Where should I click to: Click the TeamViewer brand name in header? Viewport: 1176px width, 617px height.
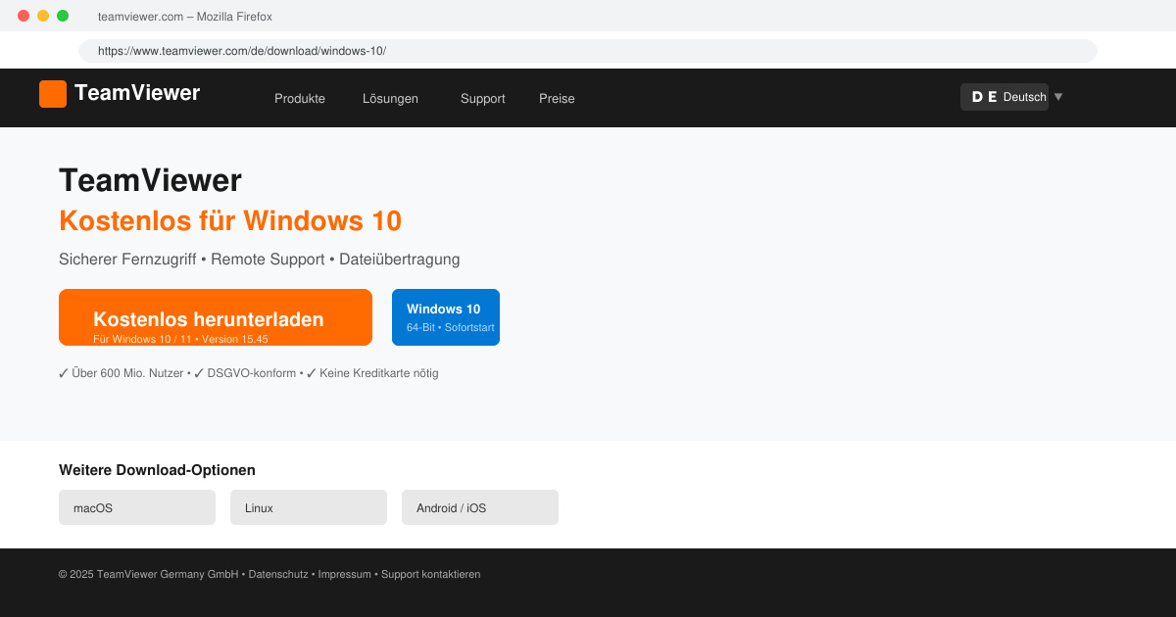coord(137,93)
